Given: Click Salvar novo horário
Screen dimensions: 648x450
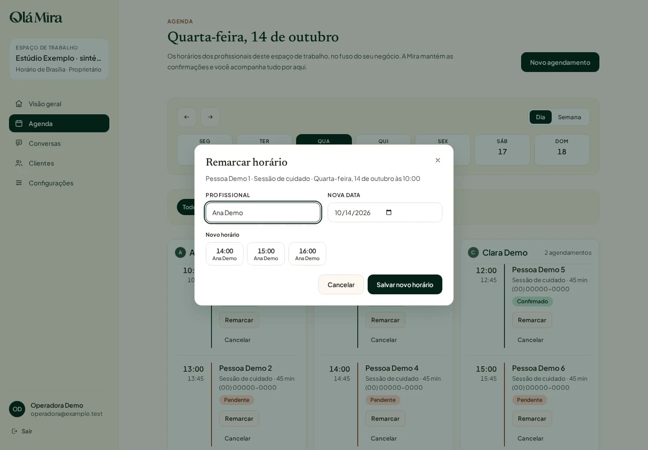Looking at the screenshot, I should point(405,284).
